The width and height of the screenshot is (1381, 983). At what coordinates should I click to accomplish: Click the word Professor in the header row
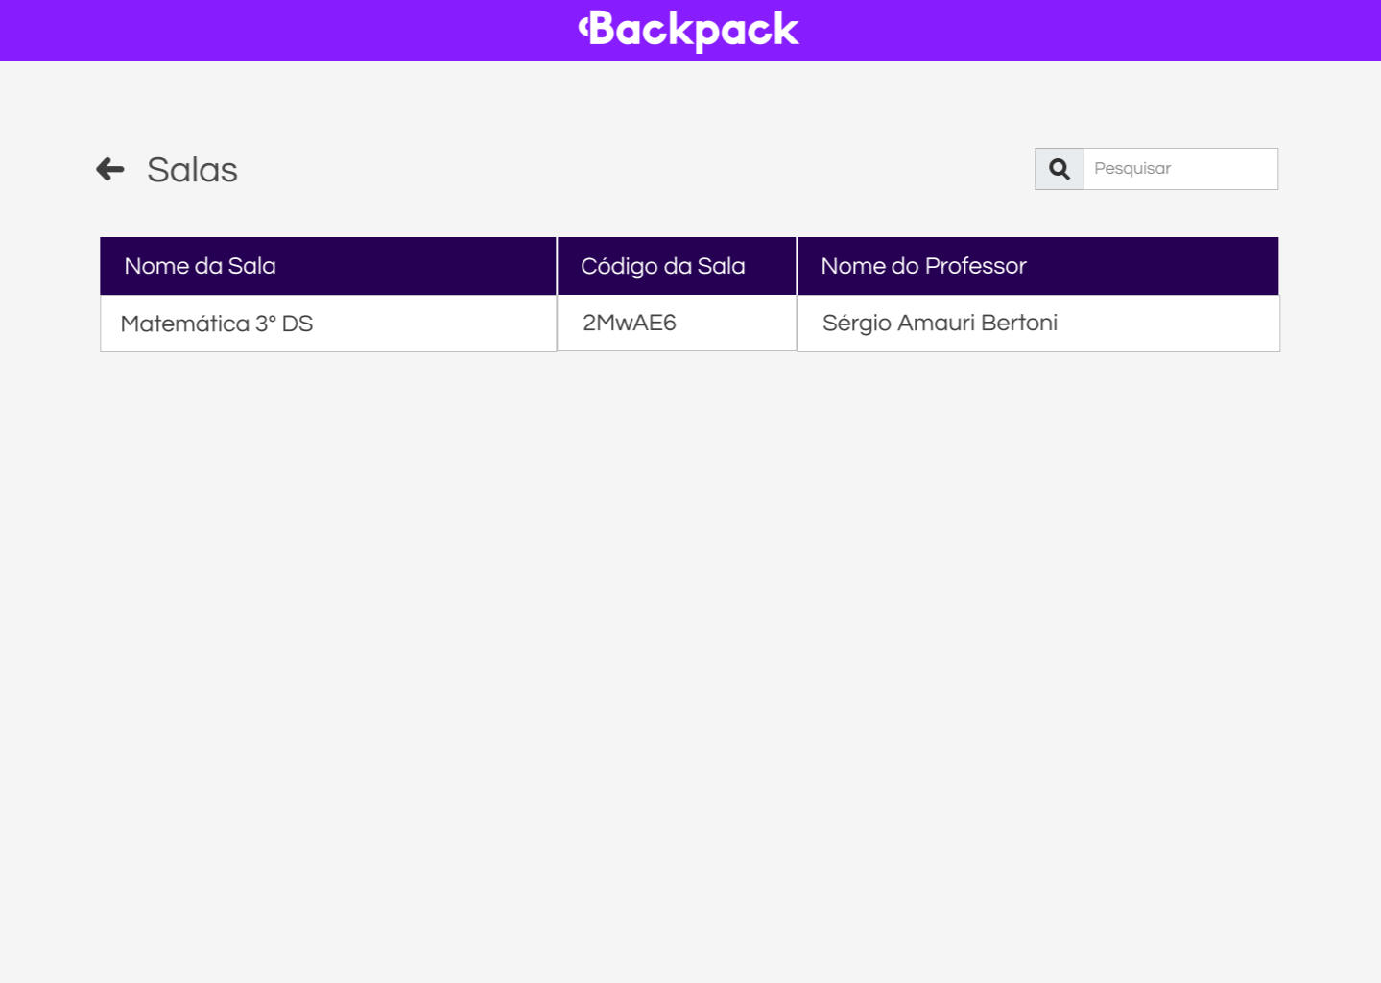pyautogui.click(x=975, y=266)
